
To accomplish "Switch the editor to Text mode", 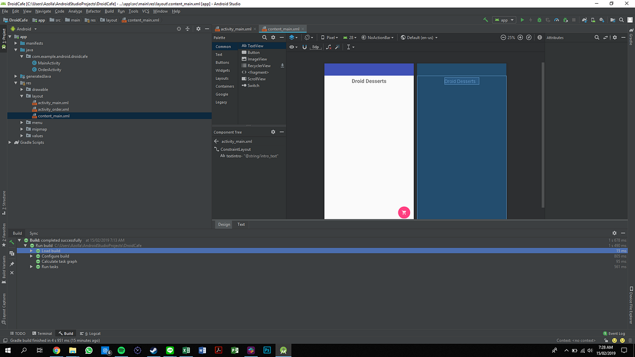I will 241,224.
